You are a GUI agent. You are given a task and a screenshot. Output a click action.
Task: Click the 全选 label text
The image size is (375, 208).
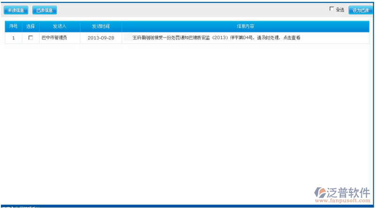coord(340,9)
